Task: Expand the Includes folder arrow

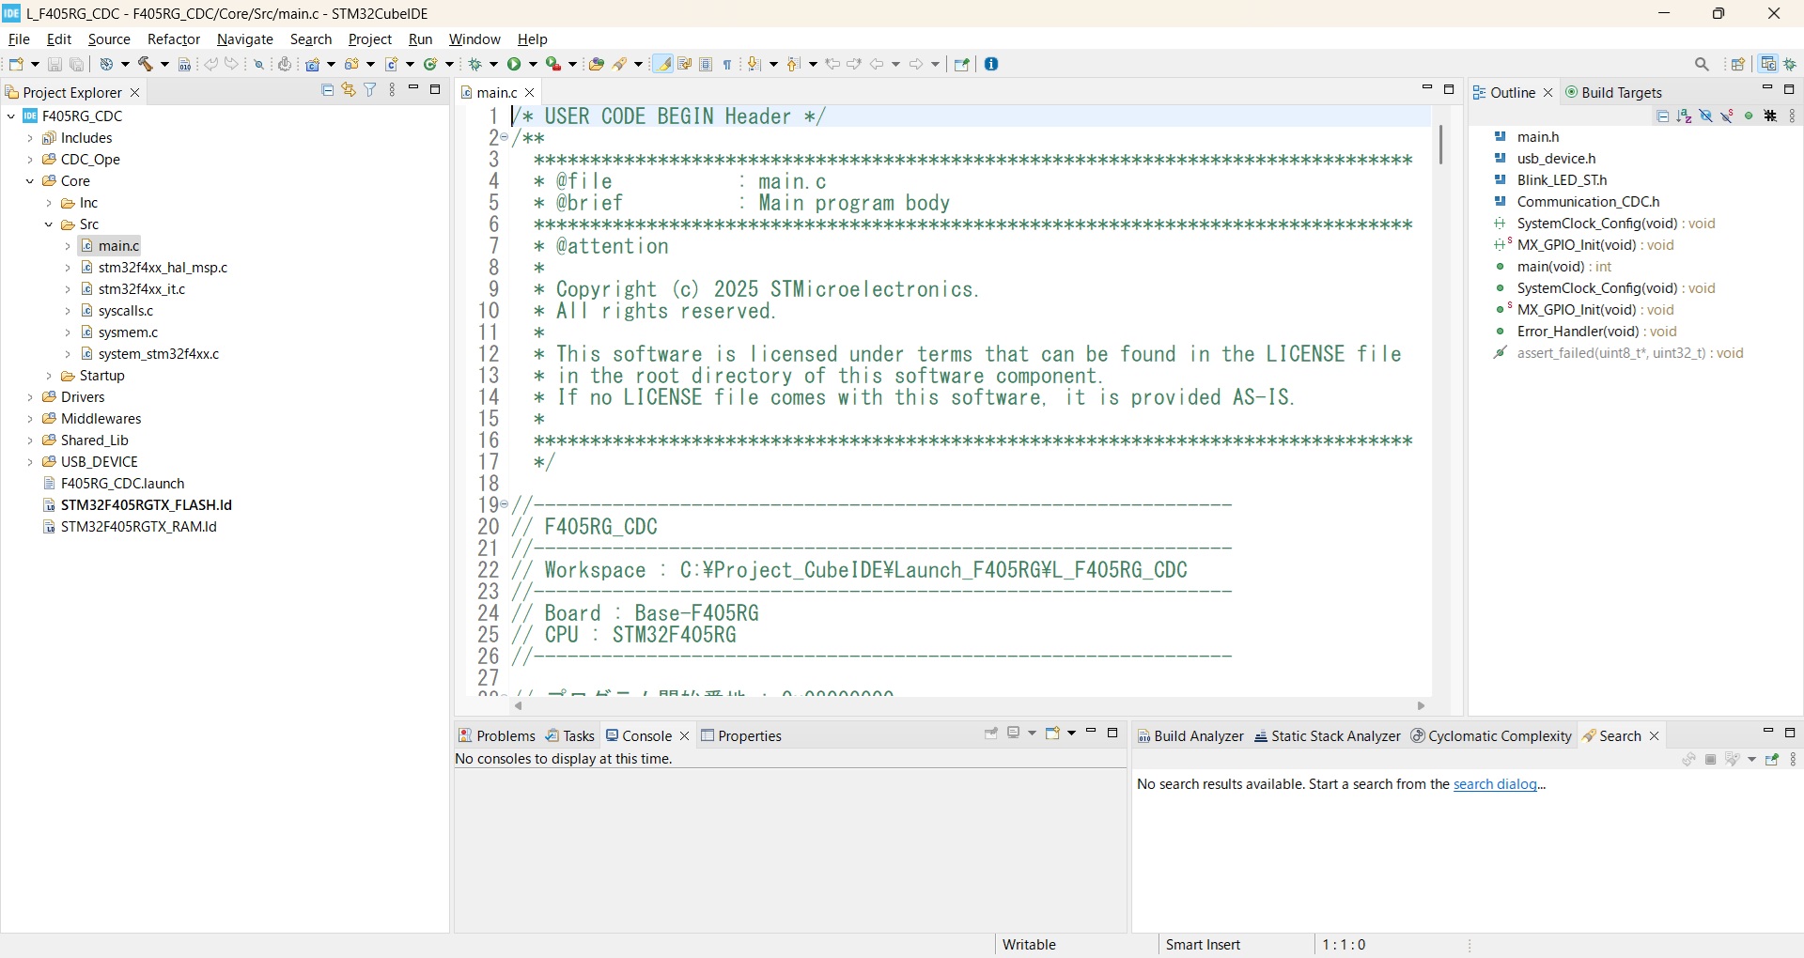Action: point(30,138)
